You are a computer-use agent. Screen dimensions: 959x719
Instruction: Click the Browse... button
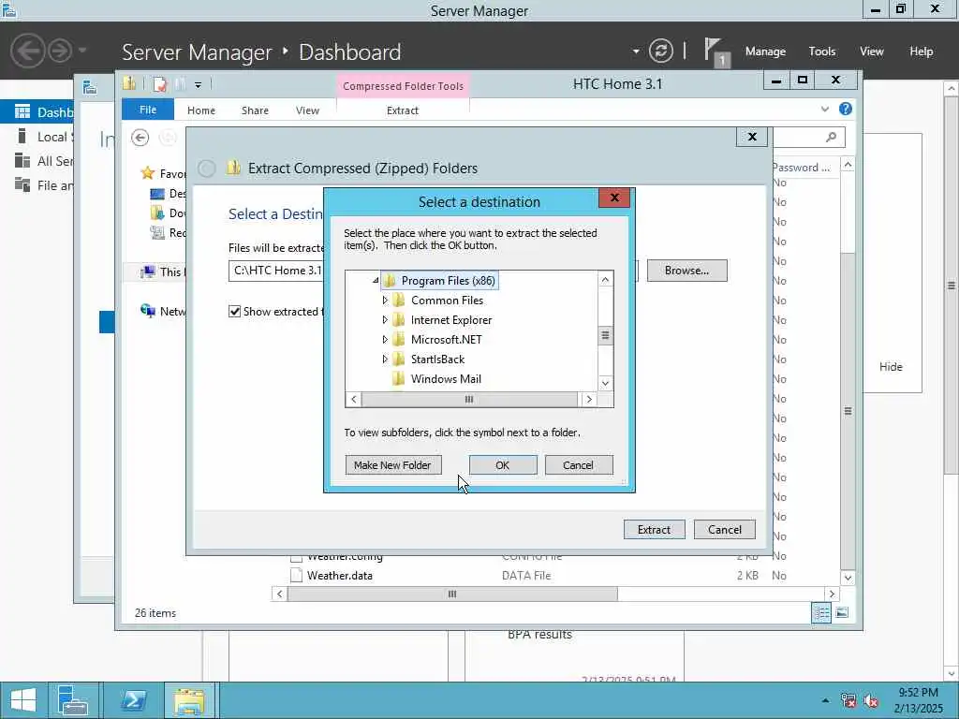point(686,271)
